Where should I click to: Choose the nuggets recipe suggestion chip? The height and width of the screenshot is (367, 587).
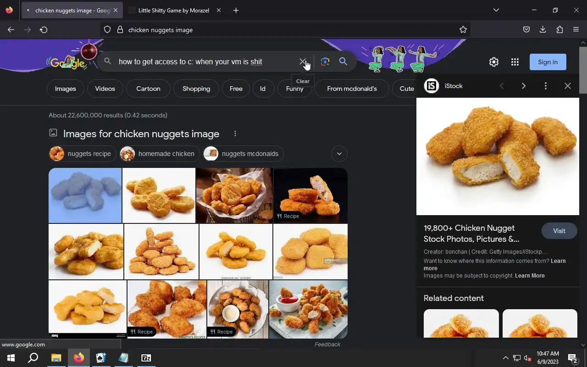click(x=83, y=154)
